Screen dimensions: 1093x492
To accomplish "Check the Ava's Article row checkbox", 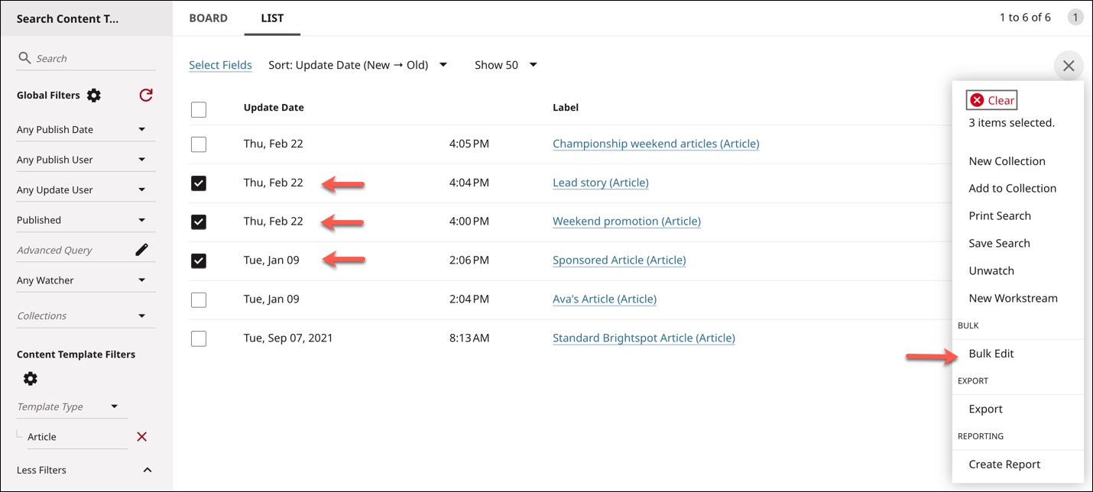I will (x=199, y=299).
